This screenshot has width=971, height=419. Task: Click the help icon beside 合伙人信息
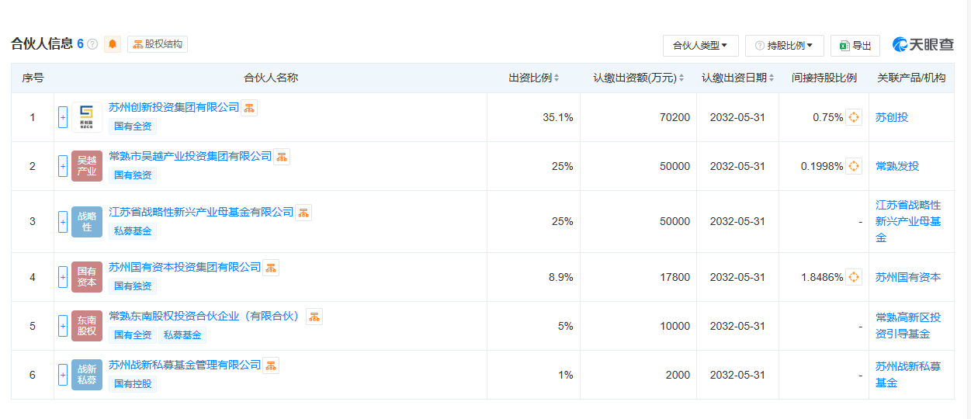tap(92, 44)
